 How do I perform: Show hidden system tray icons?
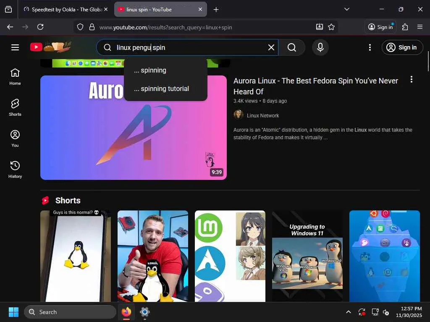click(x=348, y=312)
